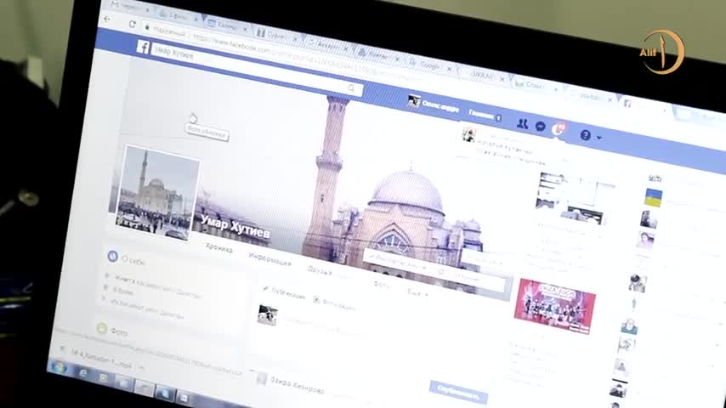726x408 pixels.
Task: Open the Друзья tab
Action: tap(320, 271)
